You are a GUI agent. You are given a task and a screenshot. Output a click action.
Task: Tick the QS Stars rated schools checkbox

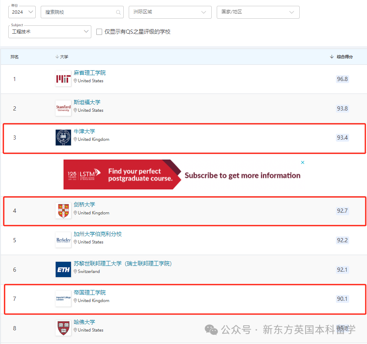pos(99,32)
